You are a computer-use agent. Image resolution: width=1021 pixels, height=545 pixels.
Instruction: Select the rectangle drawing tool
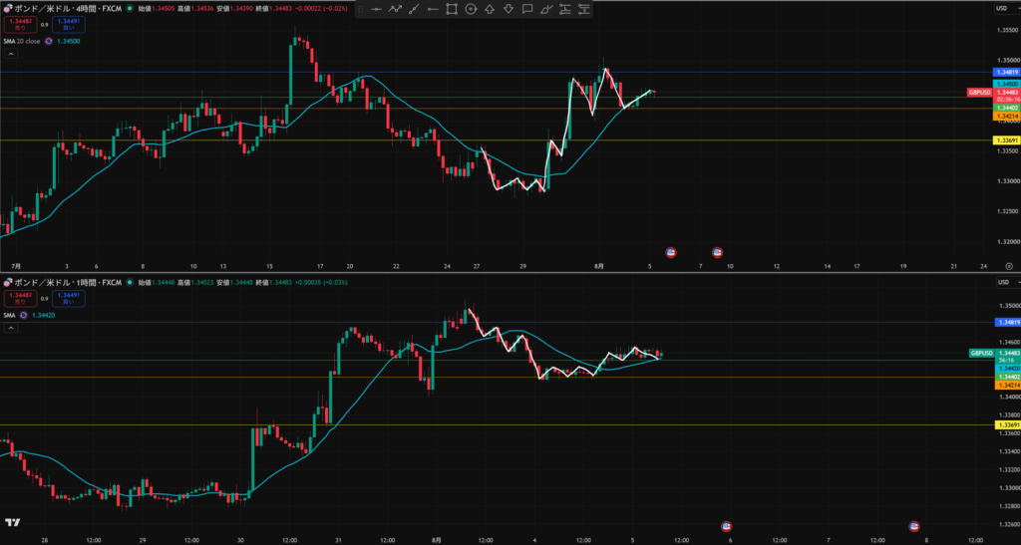452,9
